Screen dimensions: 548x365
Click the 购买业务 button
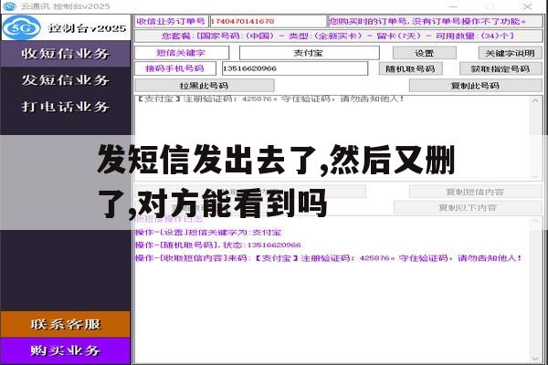[66, 350]
